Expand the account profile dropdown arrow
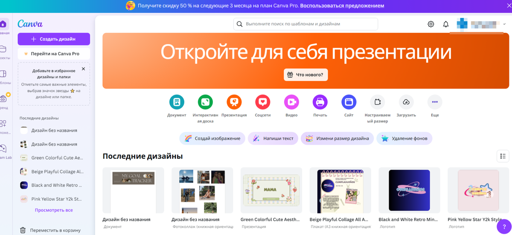 (x=505, y=24)
